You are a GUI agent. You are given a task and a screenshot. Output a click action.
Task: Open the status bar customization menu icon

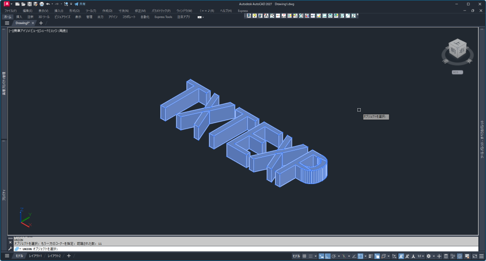pyautogui.click(x=480, y=256)
